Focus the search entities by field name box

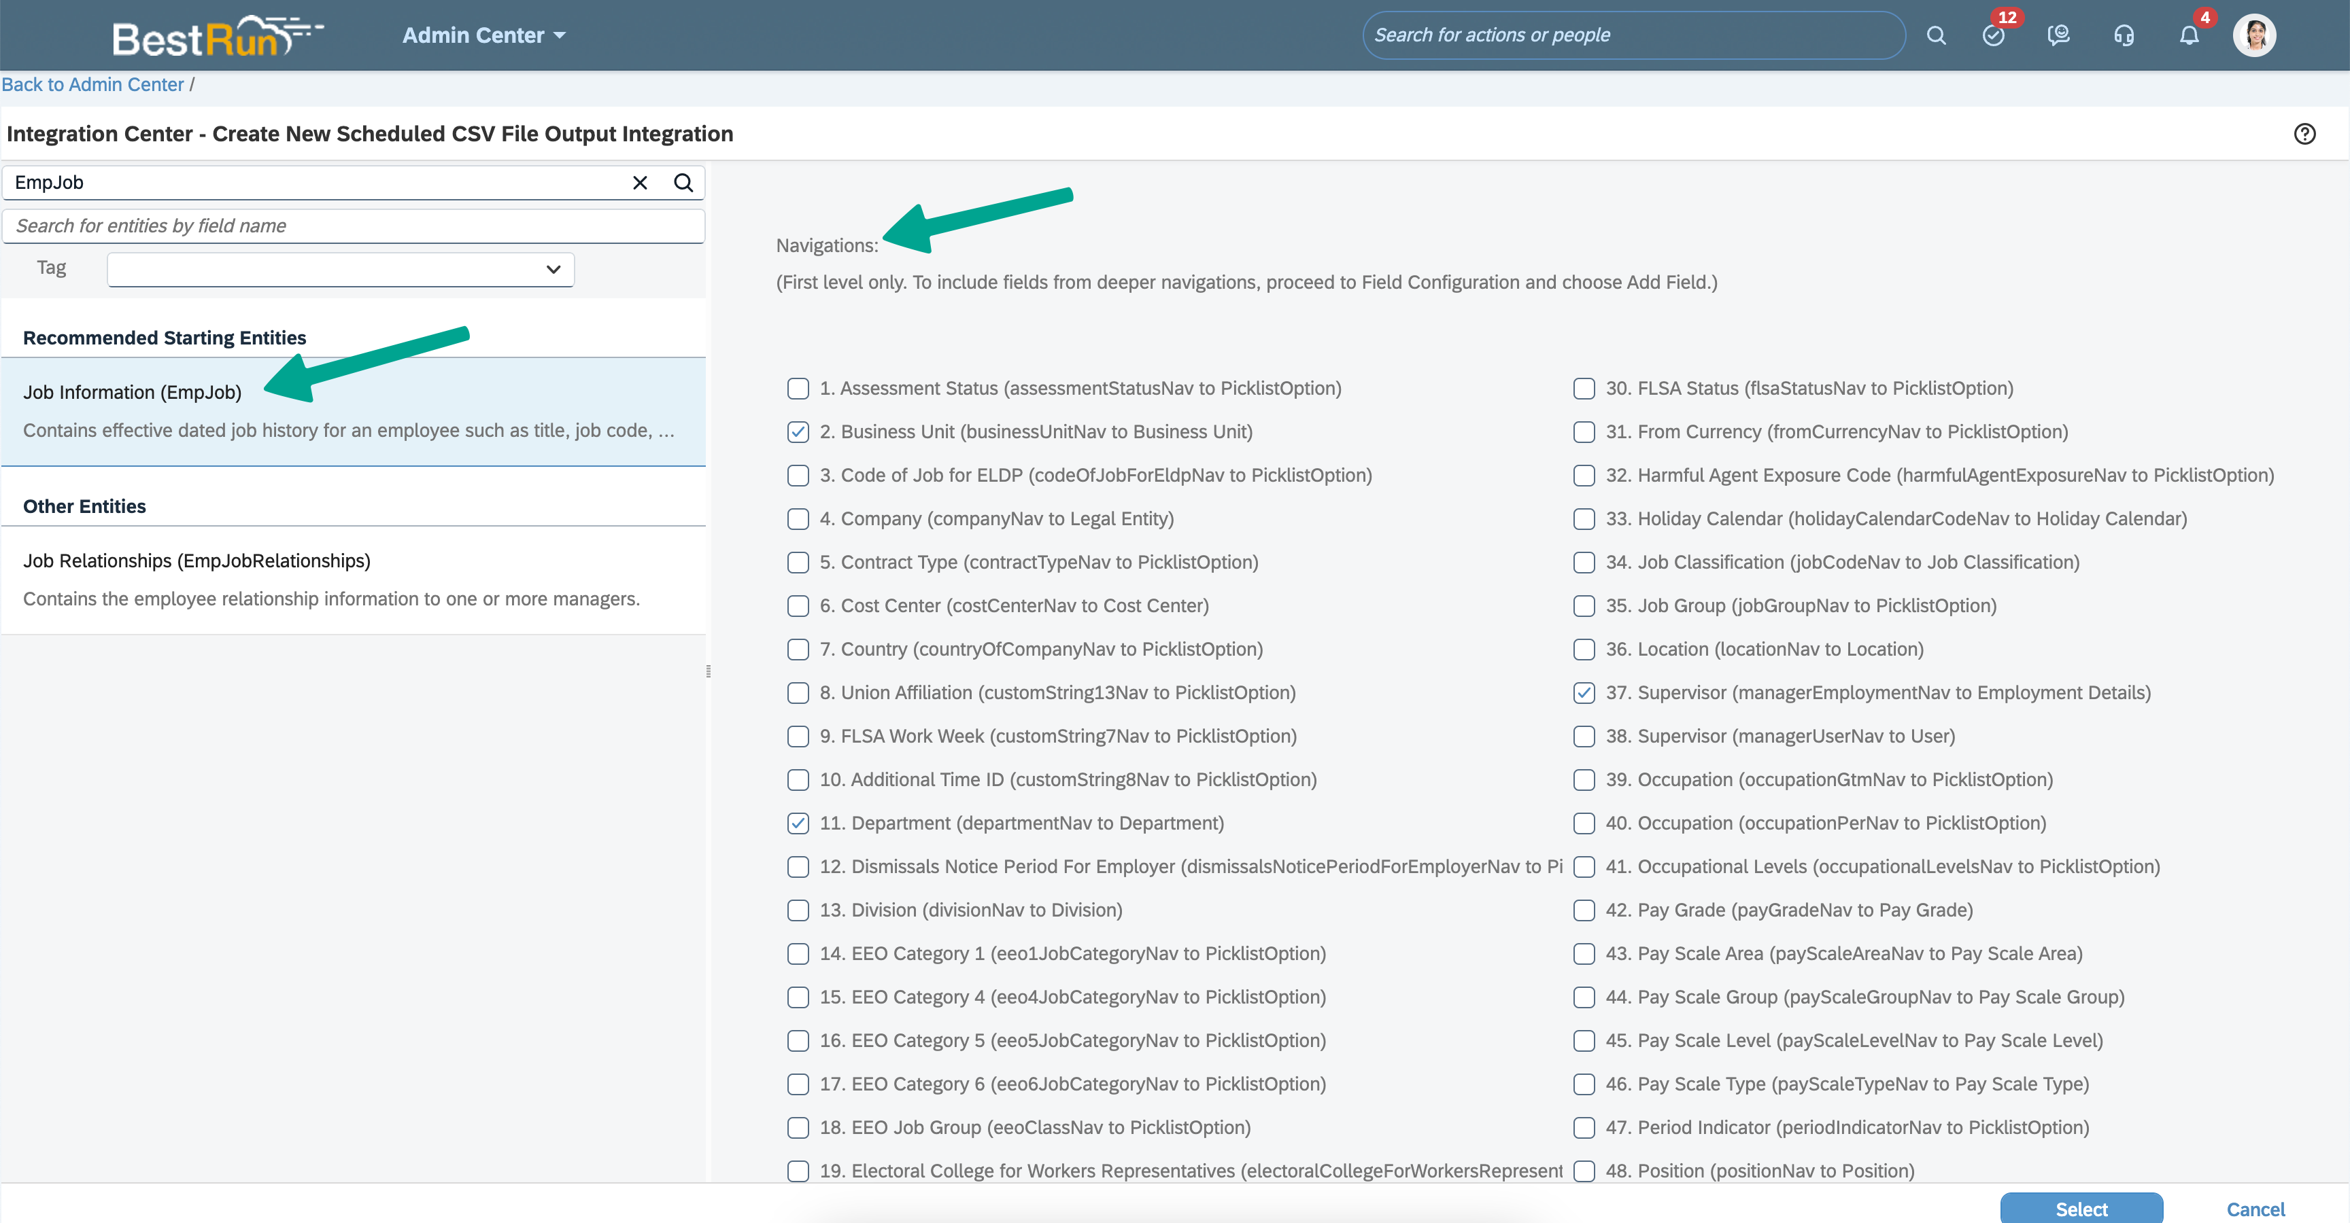353,226
